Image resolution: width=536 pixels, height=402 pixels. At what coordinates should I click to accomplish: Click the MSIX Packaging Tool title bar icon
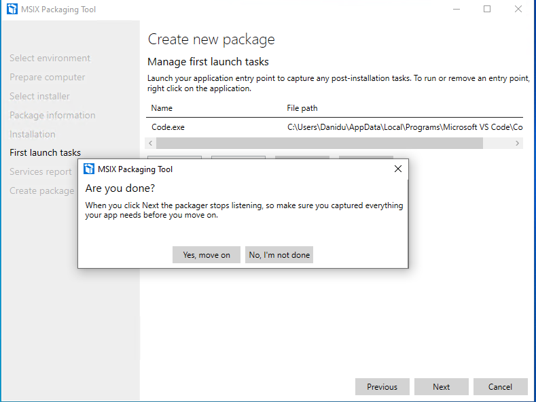tap(12, 9)
